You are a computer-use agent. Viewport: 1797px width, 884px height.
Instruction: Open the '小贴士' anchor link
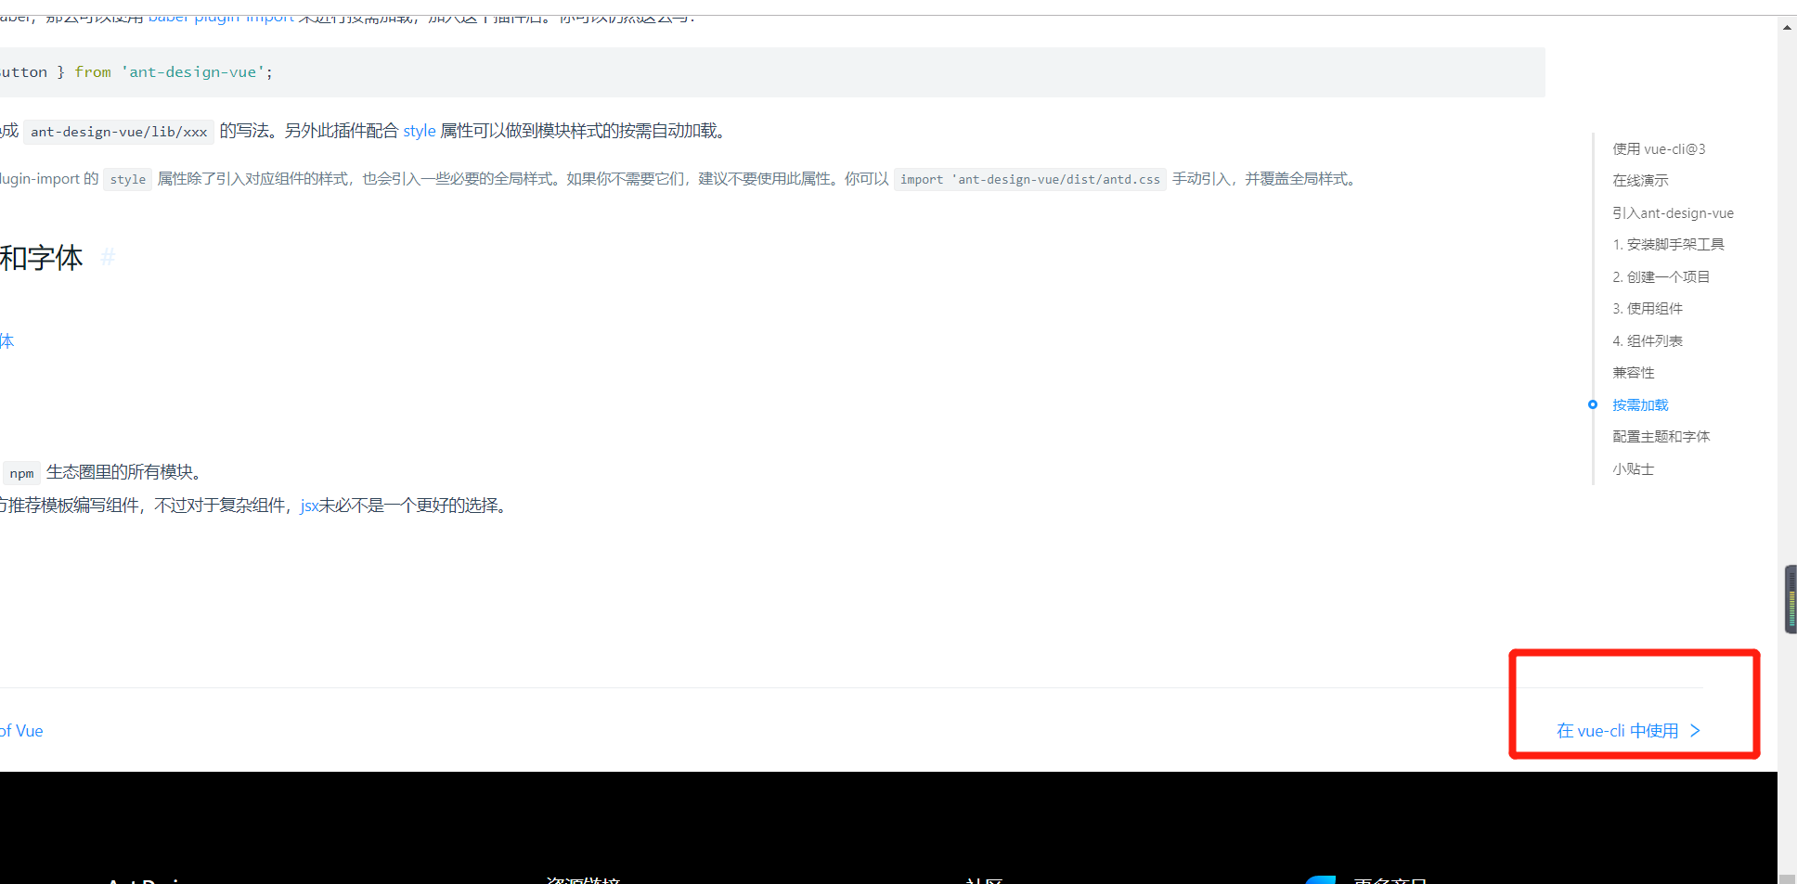1634,469
